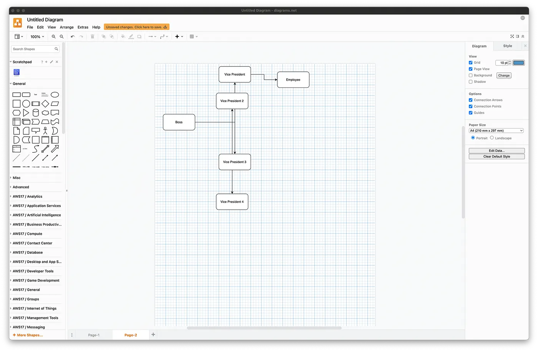This screenshot has height=351, width=538.
Task: Enable the Background checkbox
Action: point(470,75)
